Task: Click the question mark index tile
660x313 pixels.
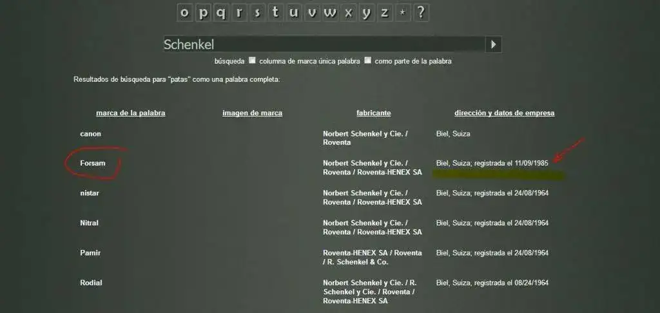Action: point(420,13)
